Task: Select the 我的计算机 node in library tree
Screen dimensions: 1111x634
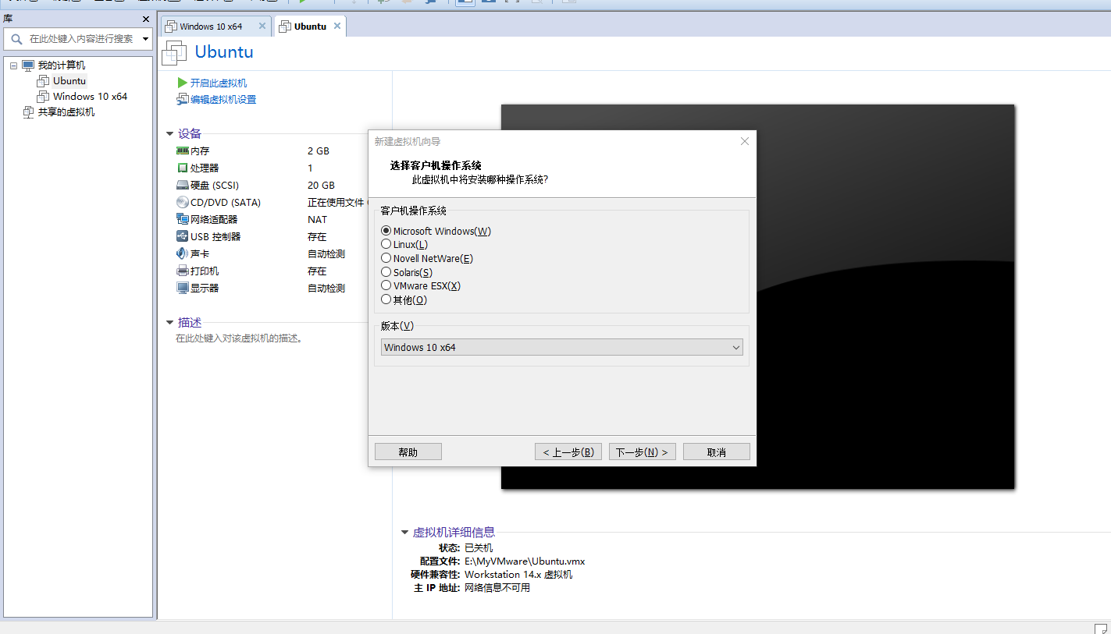Action: (x=62, y=66)
